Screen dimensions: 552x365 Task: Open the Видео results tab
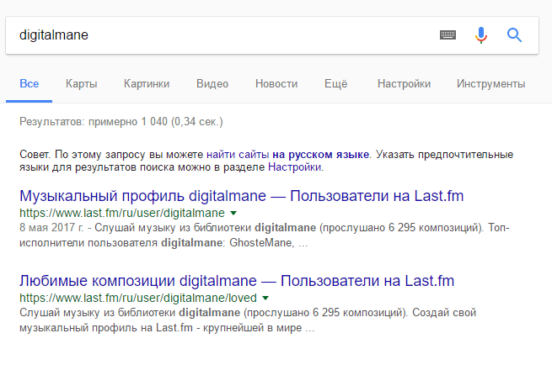pyautogui.click(x=212, y=84)
